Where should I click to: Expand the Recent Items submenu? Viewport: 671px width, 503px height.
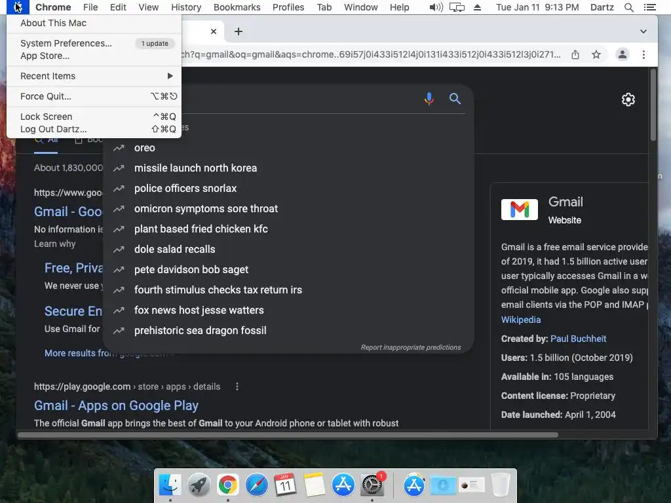[x=94, y=76]
